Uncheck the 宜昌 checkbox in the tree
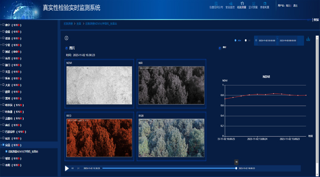The width and height of the screenshot is (320, 177). tap(4, 145)
